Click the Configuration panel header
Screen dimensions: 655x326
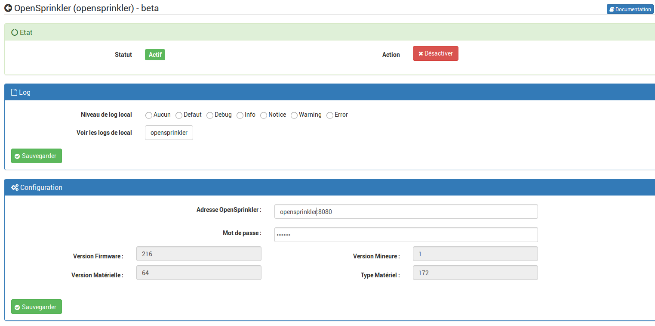point(330,187)
